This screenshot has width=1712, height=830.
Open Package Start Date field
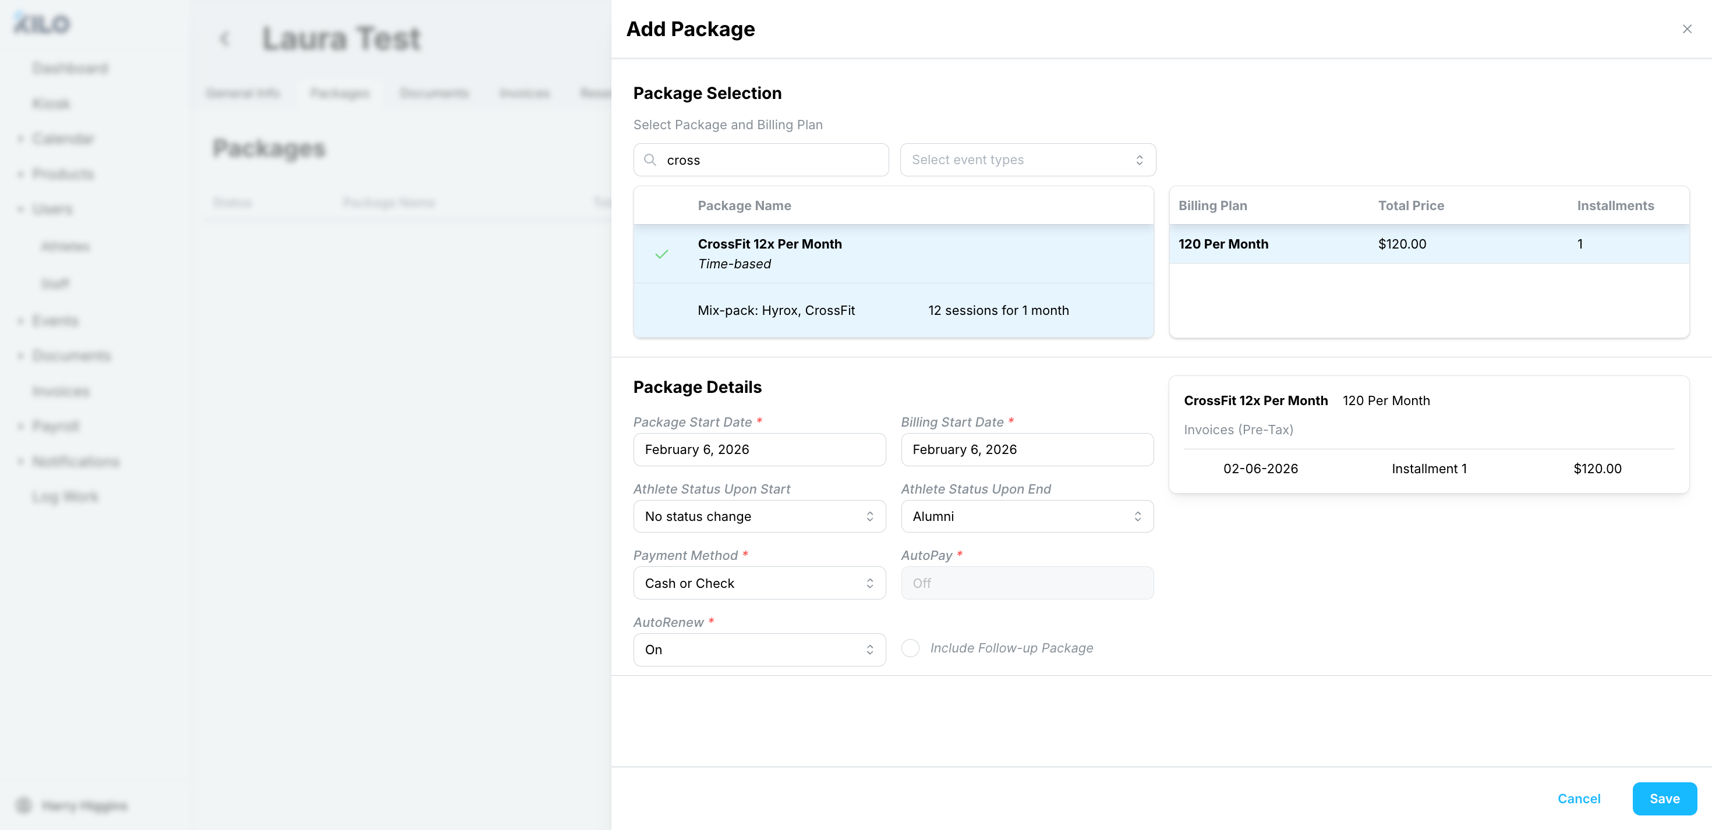coord(759,450)
